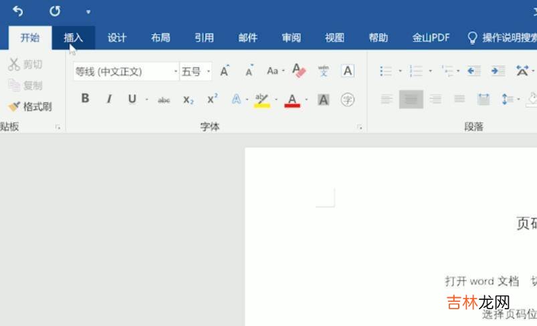Decrease paragraph indent
537x326 pixels.
tap(474, 71)
